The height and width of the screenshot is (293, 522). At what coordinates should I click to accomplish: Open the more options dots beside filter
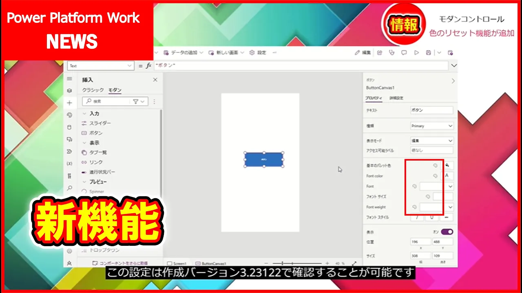point(154,101)
